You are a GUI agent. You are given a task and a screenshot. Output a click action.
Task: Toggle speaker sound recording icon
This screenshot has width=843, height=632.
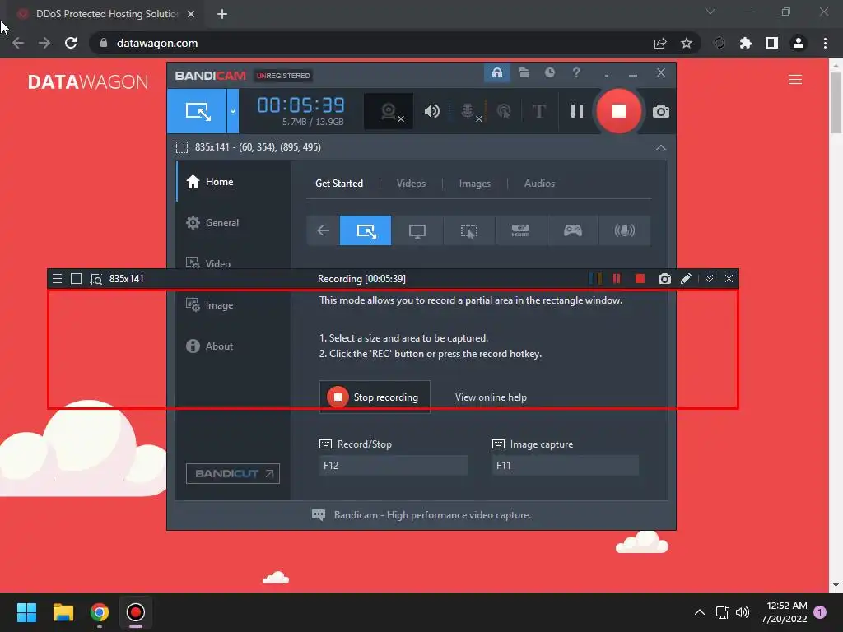coord(431,111)
